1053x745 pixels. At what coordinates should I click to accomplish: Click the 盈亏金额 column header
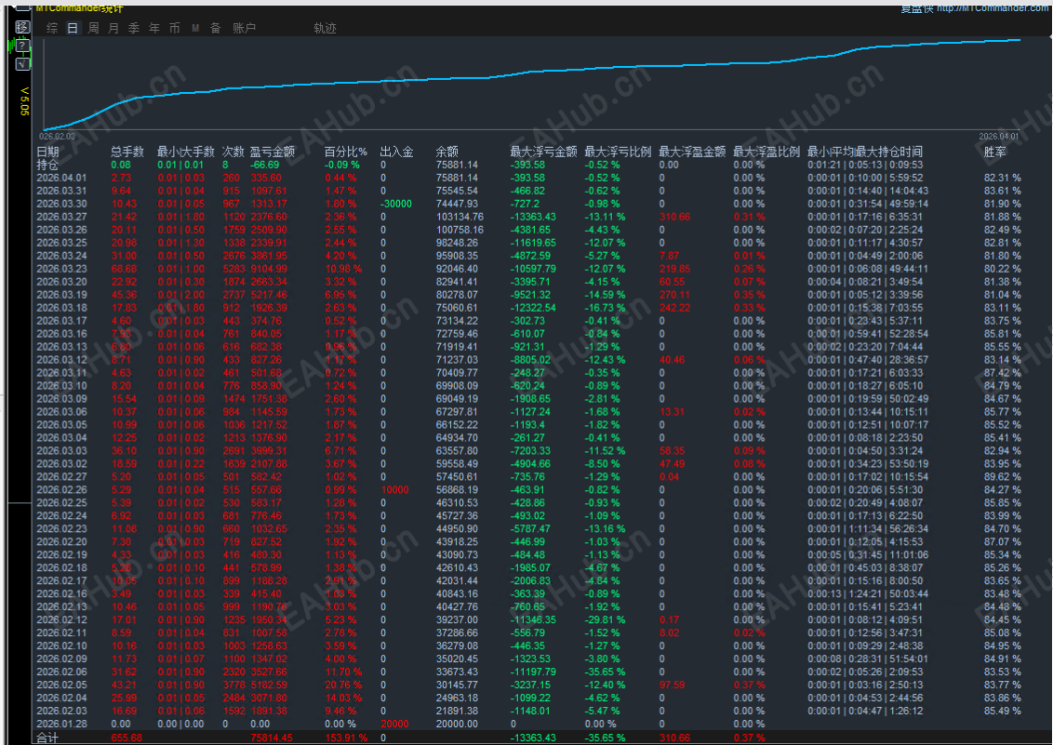click(272, 152)
